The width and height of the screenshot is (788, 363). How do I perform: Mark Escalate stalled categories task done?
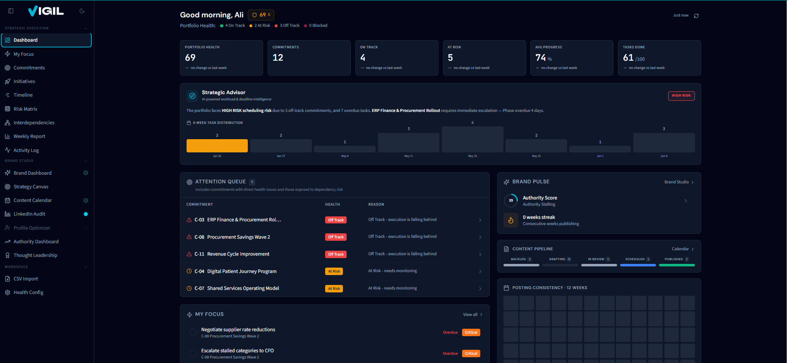193,354
